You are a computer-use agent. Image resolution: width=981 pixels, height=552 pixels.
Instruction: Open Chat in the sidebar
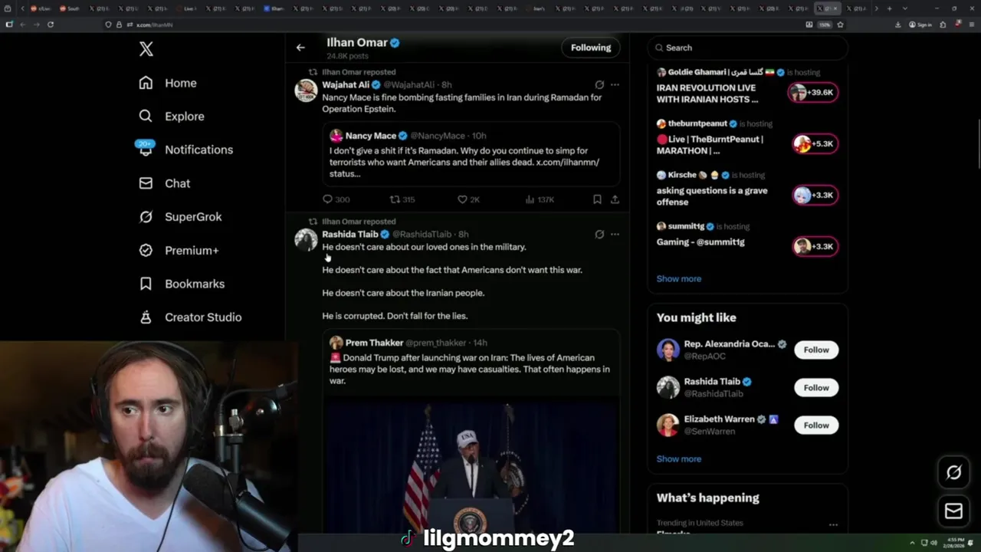(164, 183)
